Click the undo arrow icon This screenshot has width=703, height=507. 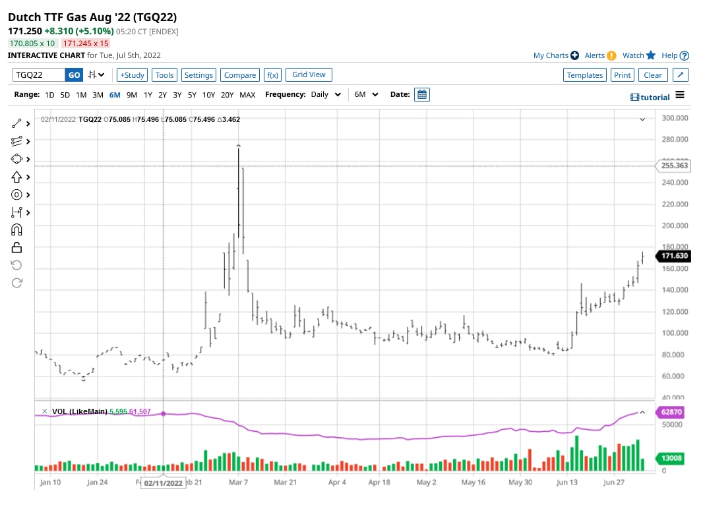16,266
